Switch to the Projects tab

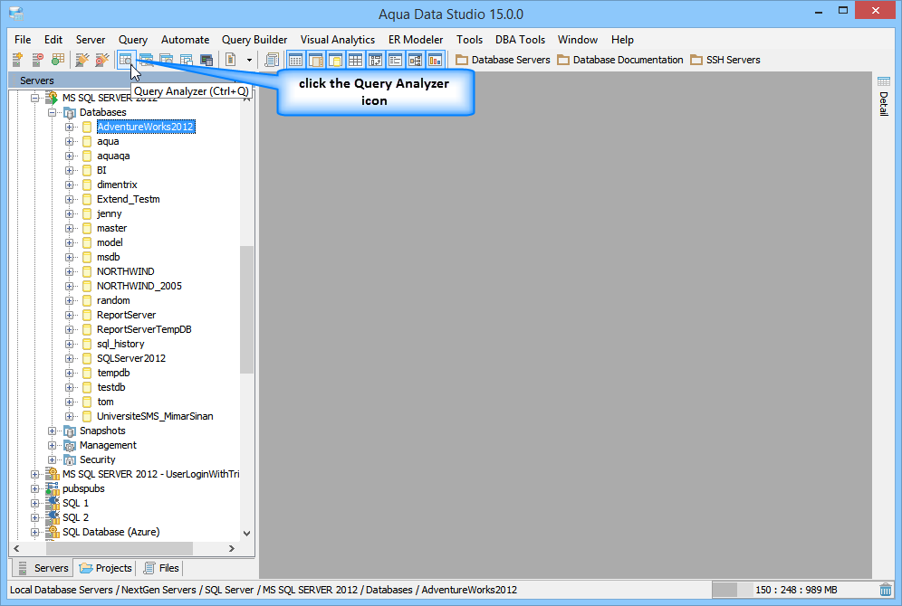point(106,568)
